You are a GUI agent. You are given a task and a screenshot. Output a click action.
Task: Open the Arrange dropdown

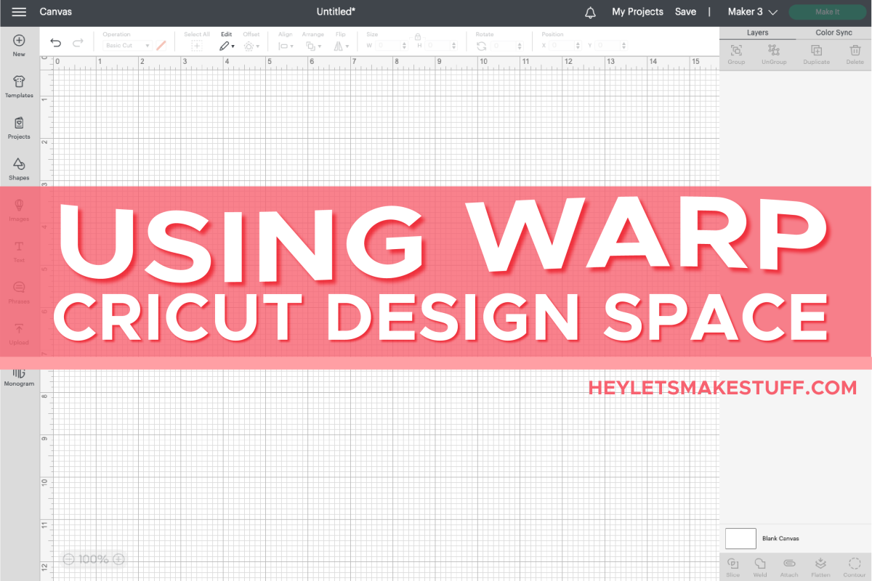313,45
